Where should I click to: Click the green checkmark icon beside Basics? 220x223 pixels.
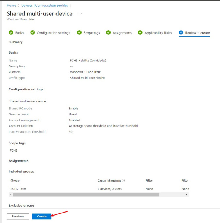11,32
